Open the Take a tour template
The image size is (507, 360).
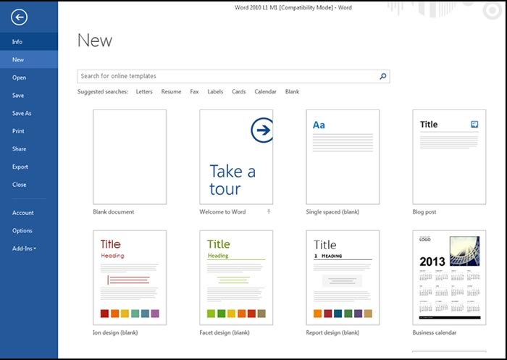(236, 156)
